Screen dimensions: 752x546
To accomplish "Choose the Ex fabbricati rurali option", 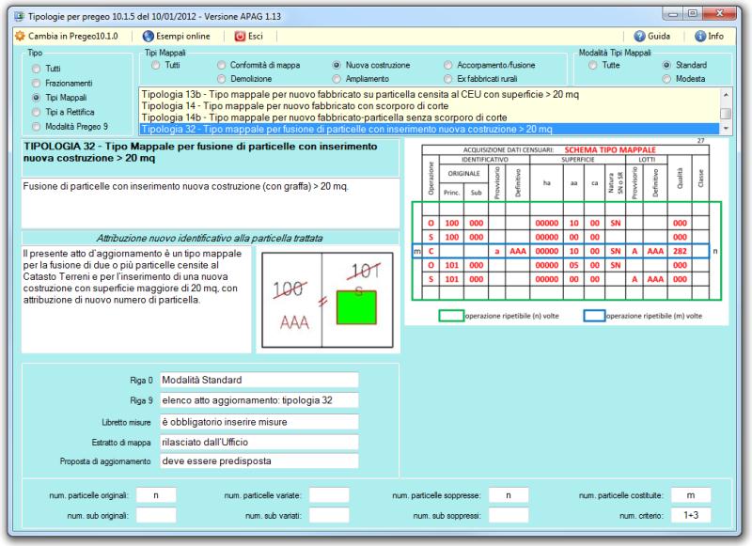I will [x=448, y=79].
